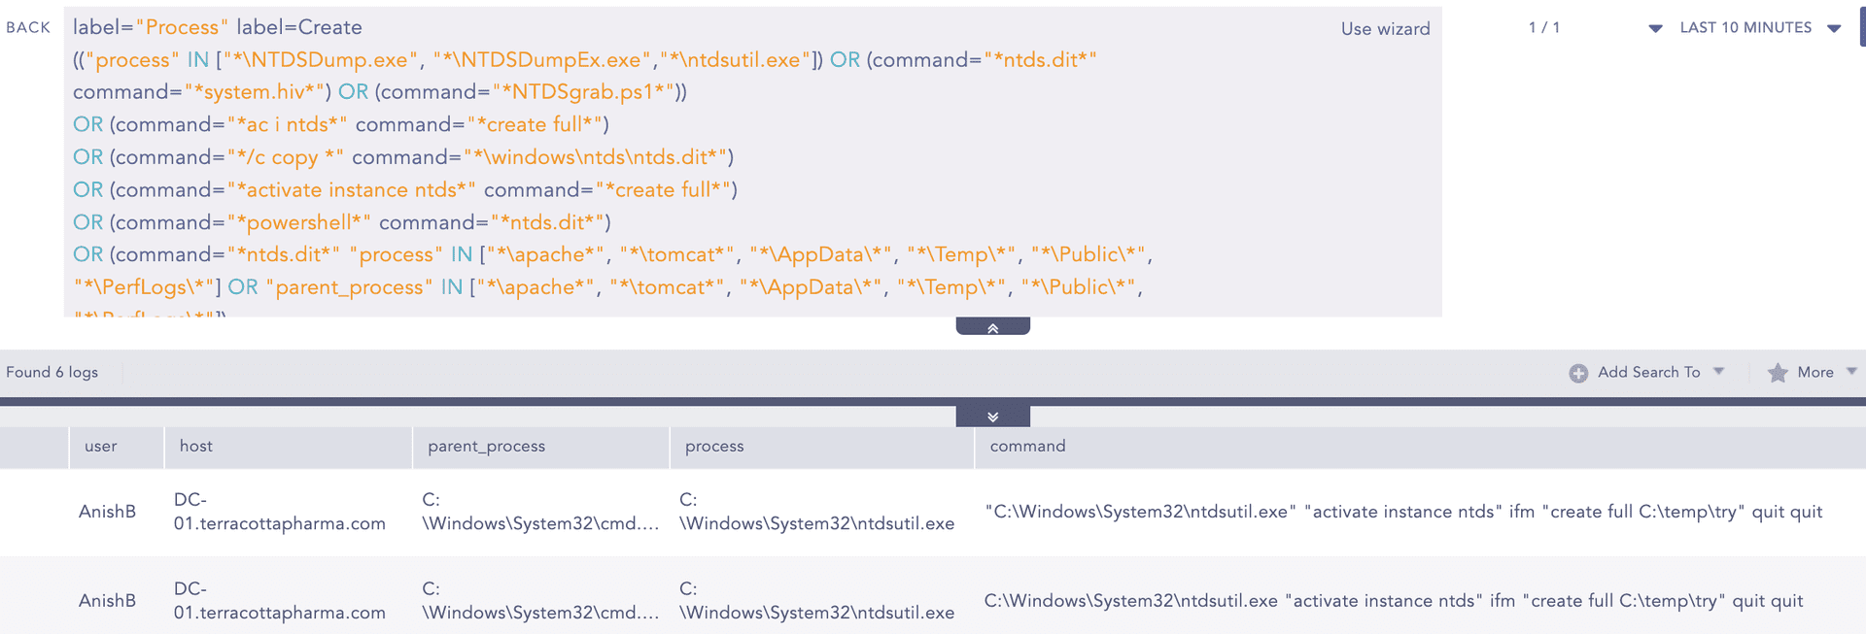Screen dimensions: 1866x634
Task: Click the parent_process column header
Action: point(486,446)
